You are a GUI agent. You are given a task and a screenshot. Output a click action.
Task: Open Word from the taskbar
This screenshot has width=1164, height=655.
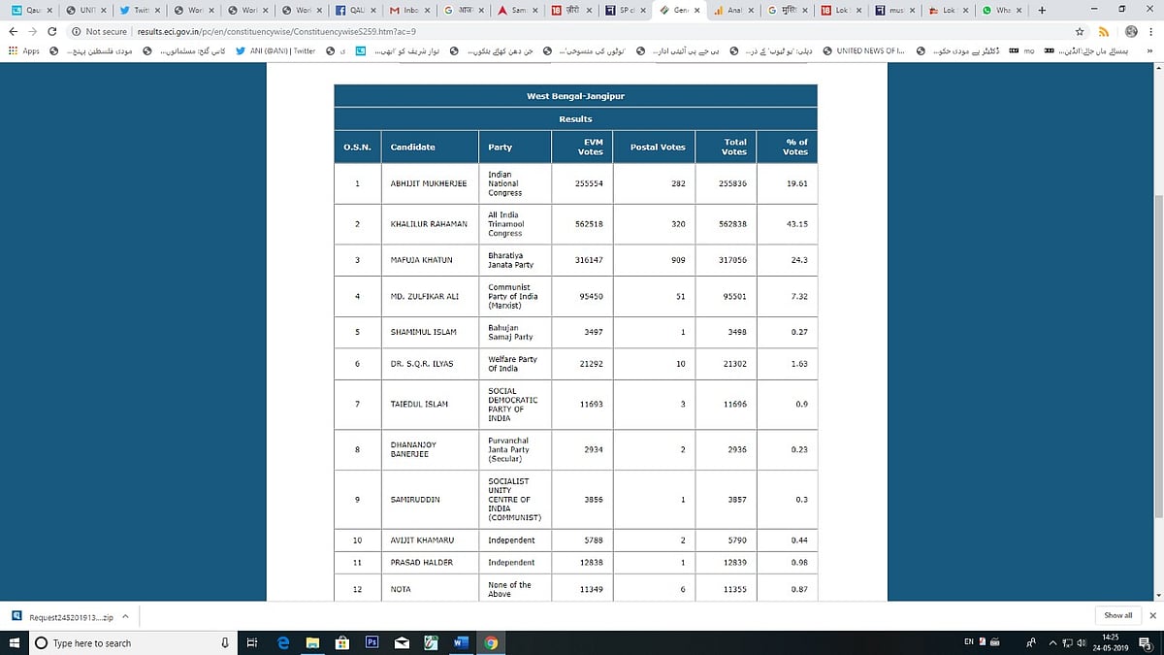click(x=461, y=642)
